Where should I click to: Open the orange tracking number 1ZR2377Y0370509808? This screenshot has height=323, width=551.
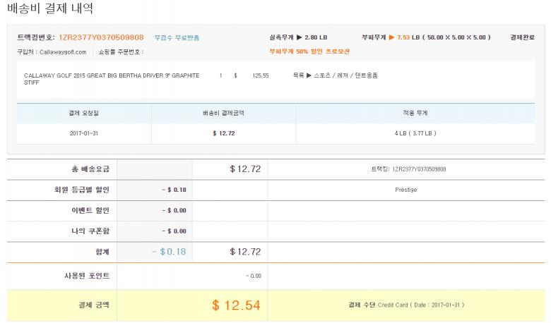tap(101, 37)
